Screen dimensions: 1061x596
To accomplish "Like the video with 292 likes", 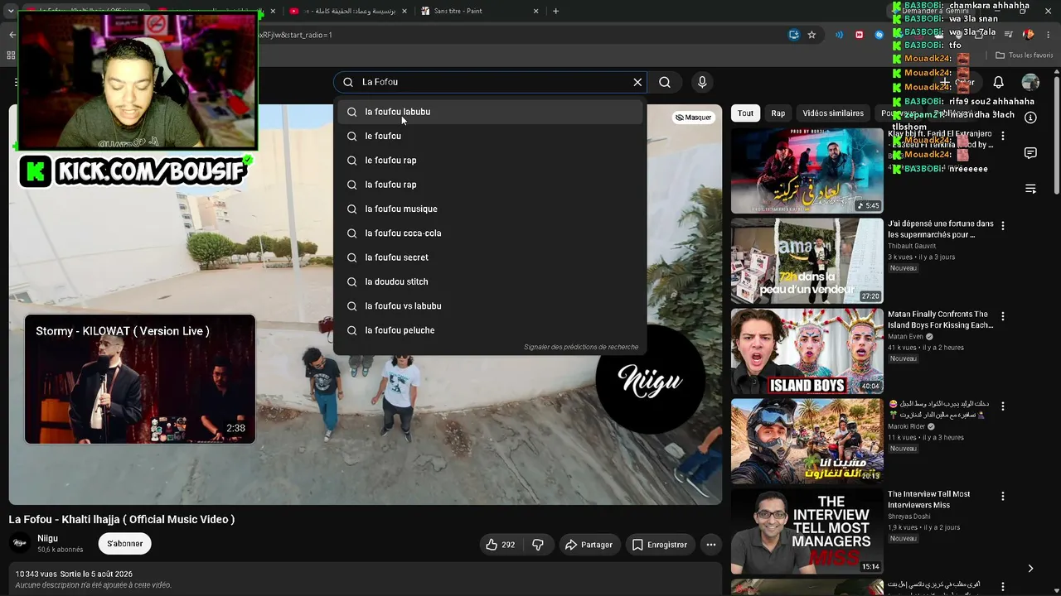I will tap(500, 545).
